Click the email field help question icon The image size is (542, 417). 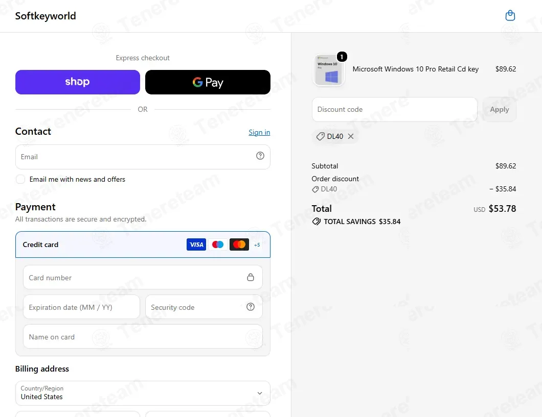click(260, 156)
